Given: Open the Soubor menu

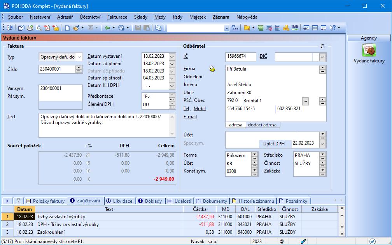Looking at the screenshot, I should [x=16, y=17].
